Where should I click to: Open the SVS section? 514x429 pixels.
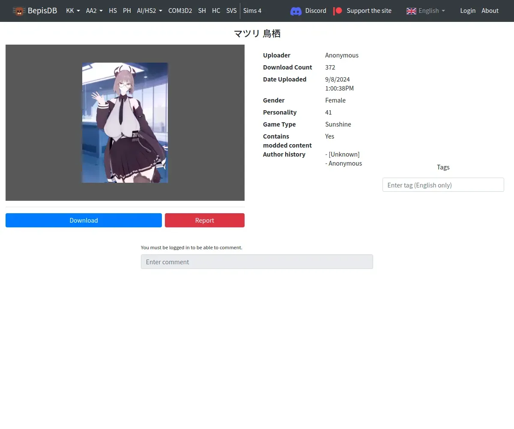point(231,11)
